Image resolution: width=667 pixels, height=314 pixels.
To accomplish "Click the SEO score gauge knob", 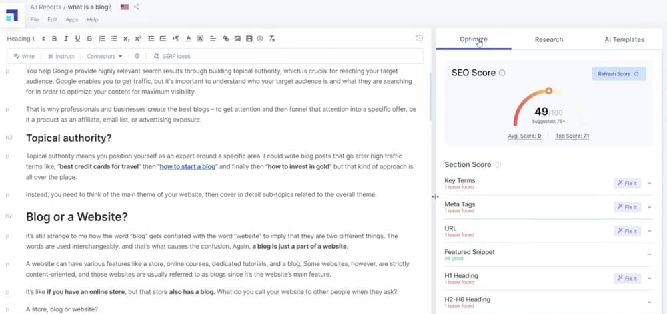I will coord(549,90).
